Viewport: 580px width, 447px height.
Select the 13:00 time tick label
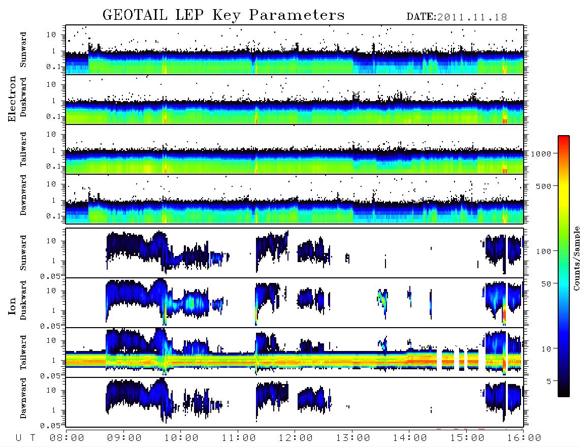coord(352,438)
